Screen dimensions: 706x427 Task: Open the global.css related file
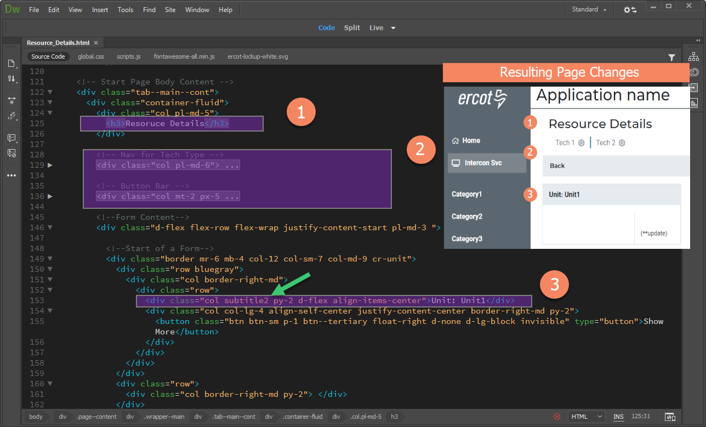pyautogui.click(x=91, y=56)
